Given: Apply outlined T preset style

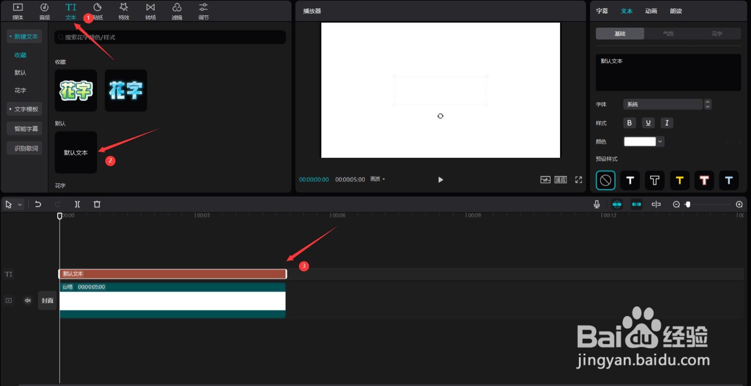Looking at the screenshot, I should [x=655, y=180].
